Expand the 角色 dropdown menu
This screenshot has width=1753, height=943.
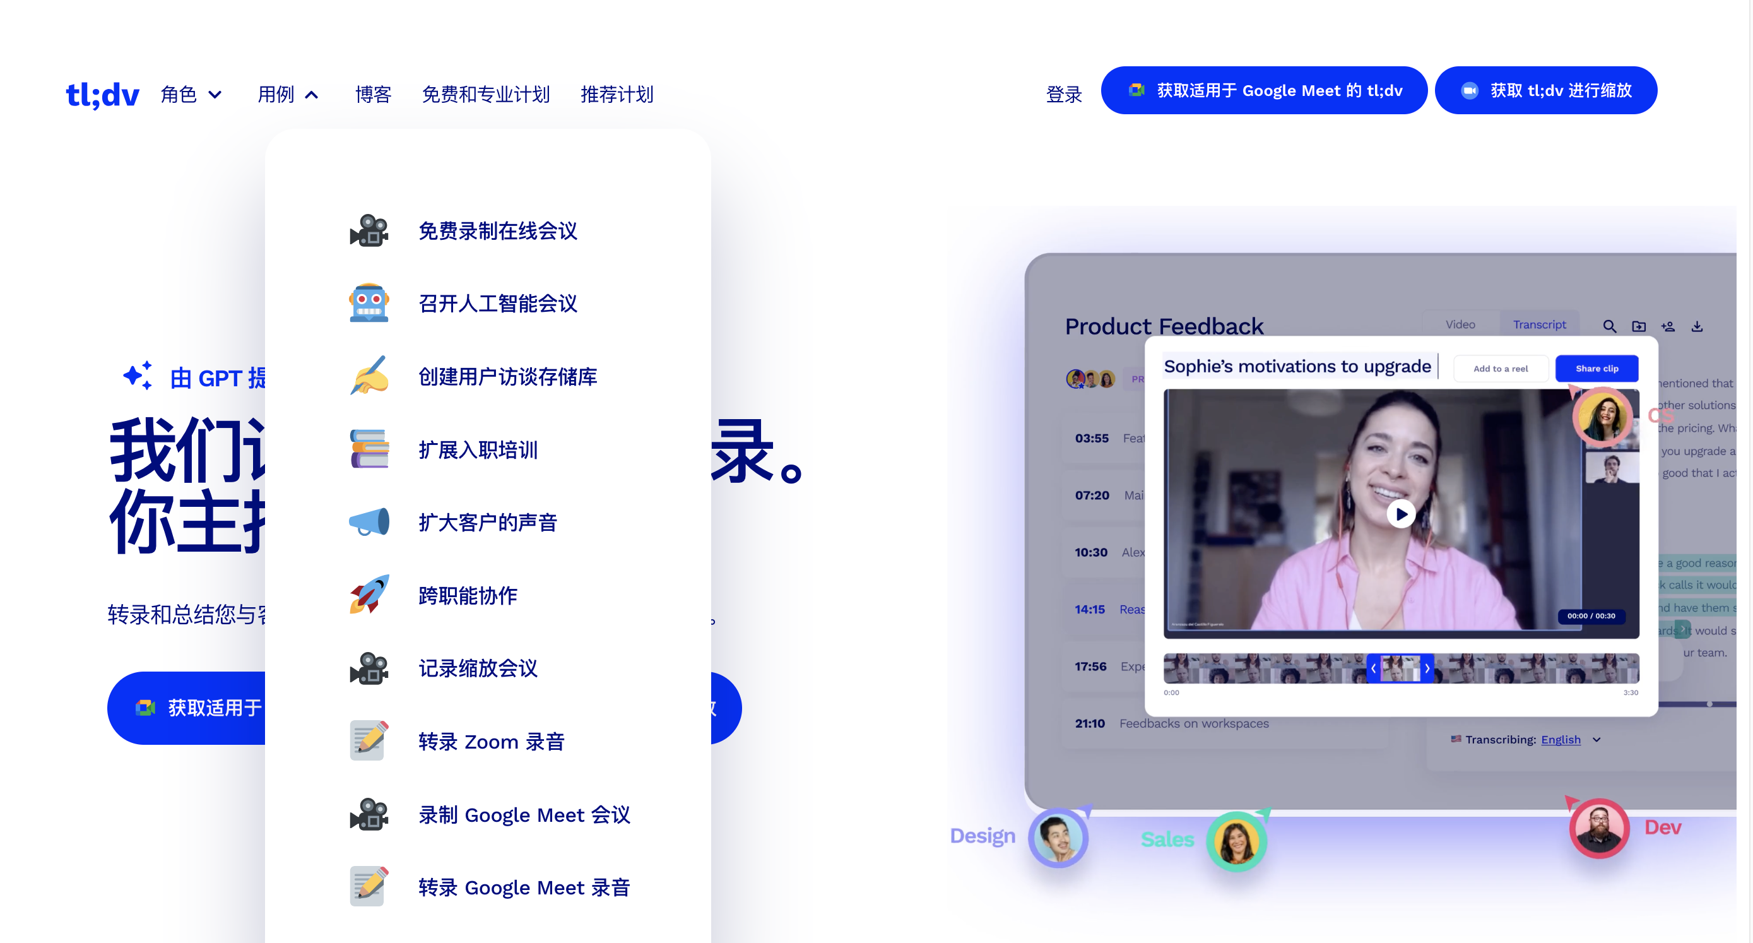coord(191,94)
